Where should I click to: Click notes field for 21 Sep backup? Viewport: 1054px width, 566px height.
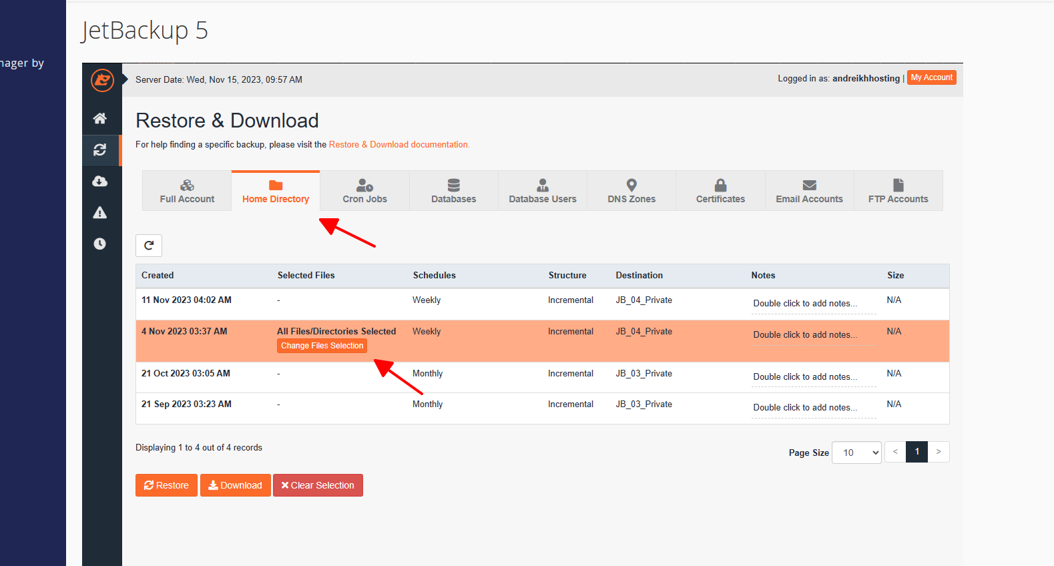pos(814,408)
